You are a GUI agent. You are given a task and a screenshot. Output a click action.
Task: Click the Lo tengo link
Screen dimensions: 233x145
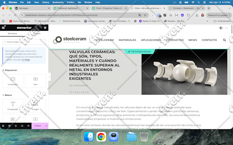[26, 60]
